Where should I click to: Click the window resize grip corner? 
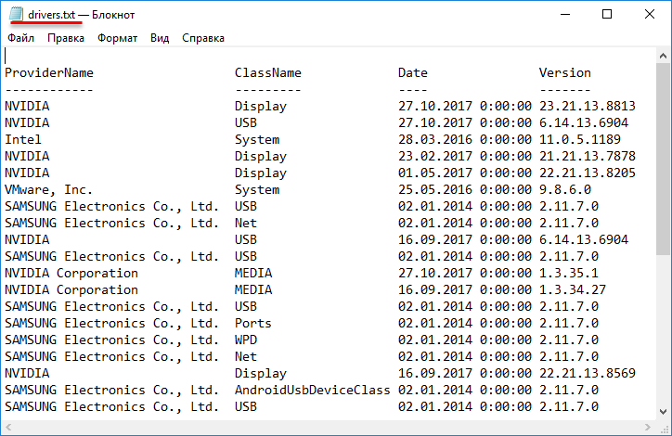(664, 428)
